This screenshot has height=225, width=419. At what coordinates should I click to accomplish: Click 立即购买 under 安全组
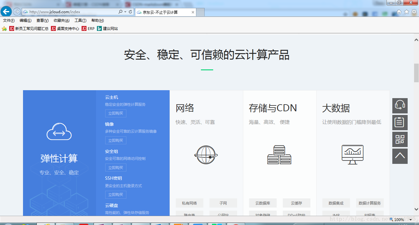coord(116,168)
